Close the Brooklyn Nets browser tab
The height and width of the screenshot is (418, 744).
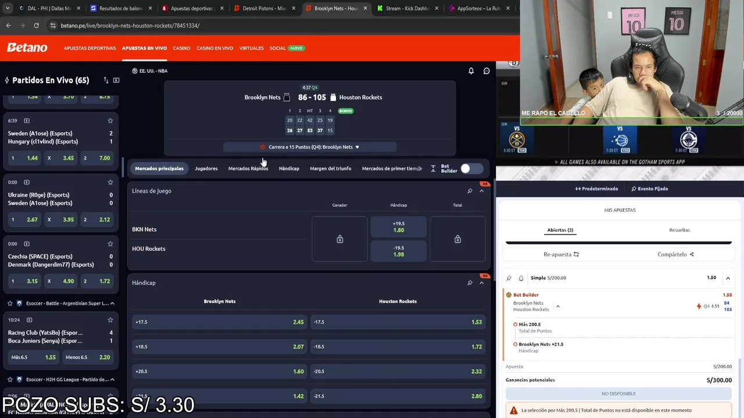[365, 8]
